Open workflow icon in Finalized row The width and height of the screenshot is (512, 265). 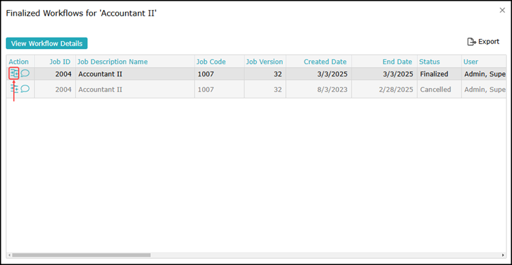(x=14, y=74)
